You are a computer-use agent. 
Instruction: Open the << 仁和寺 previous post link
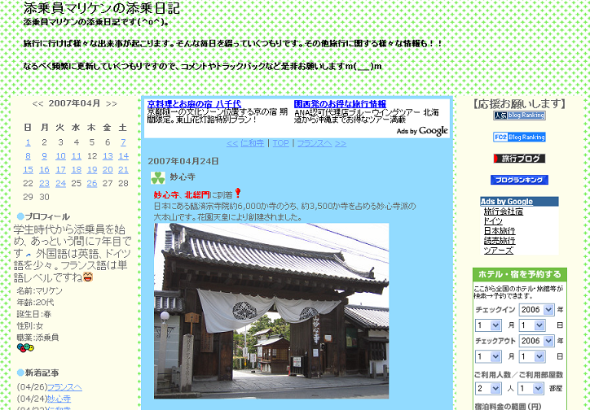tap(245, 143)
